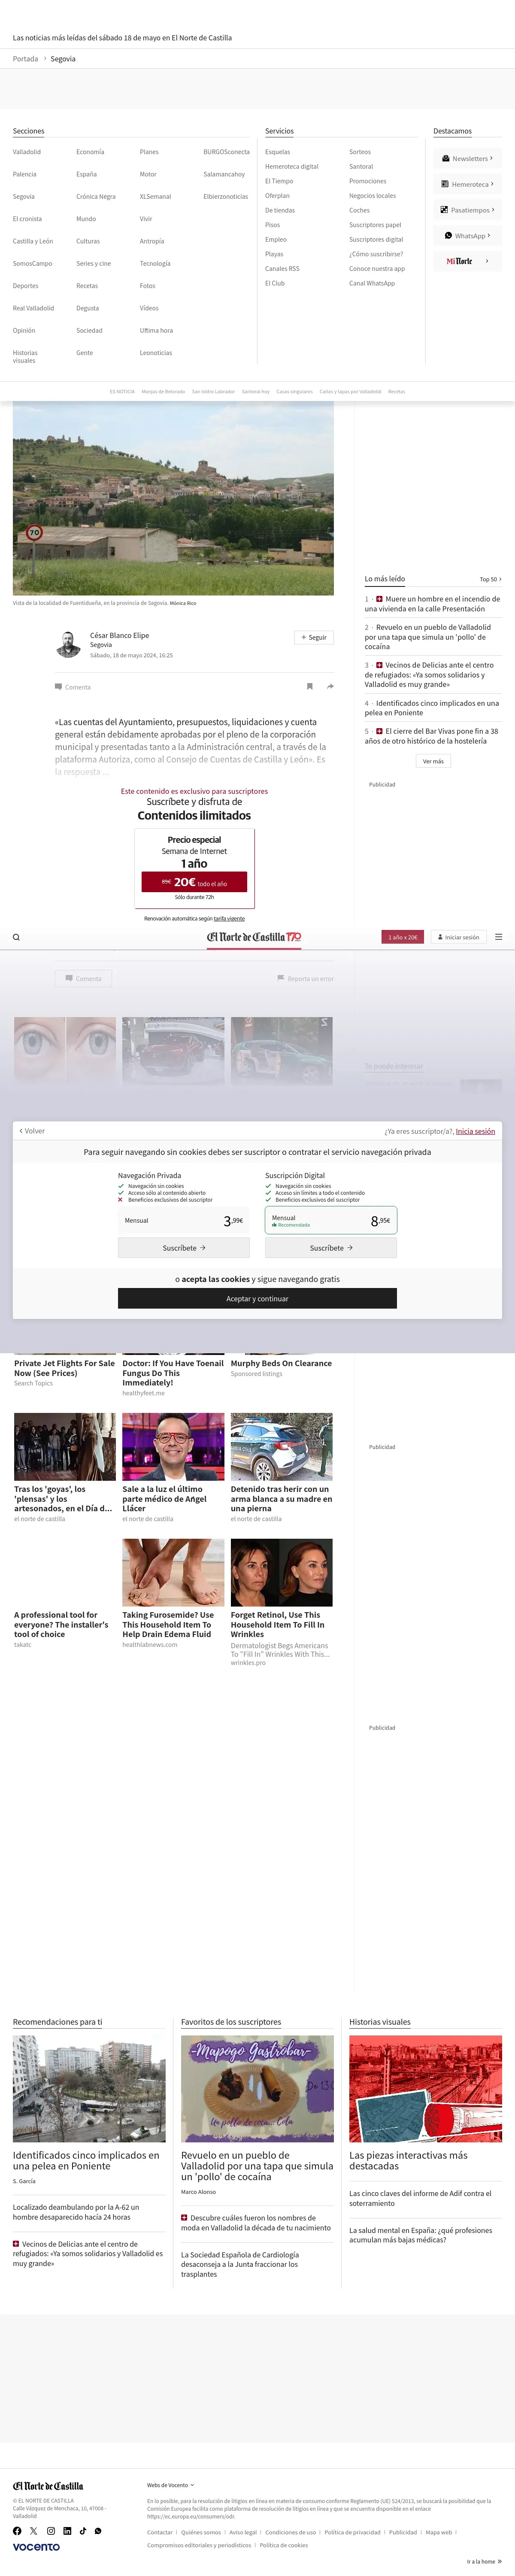Image resolution: width=515 pixels, height=2576 pixels.
Task: Open the tarifa vigente link
Action: 229,918
